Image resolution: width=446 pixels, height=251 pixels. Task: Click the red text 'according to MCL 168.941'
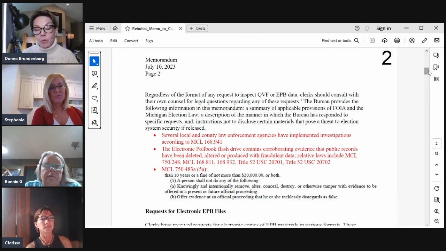click(x=192, y=142)
